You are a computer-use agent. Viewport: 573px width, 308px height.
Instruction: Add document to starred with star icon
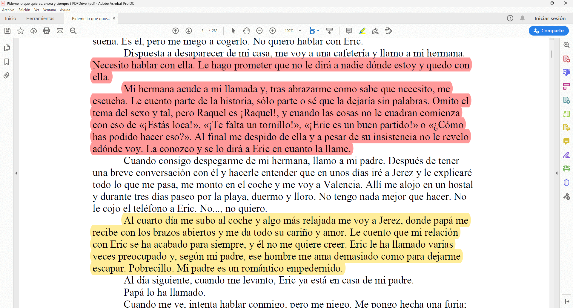click(21, 31)
